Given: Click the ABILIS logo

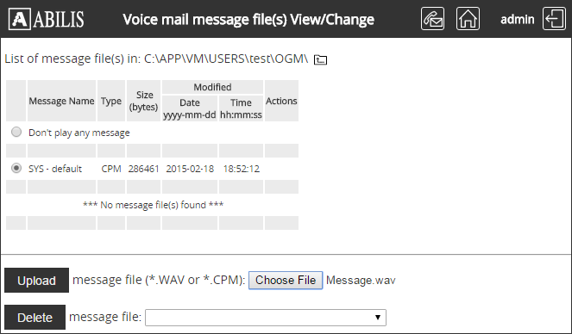Looking at the screenshot, I should point(47,19).
